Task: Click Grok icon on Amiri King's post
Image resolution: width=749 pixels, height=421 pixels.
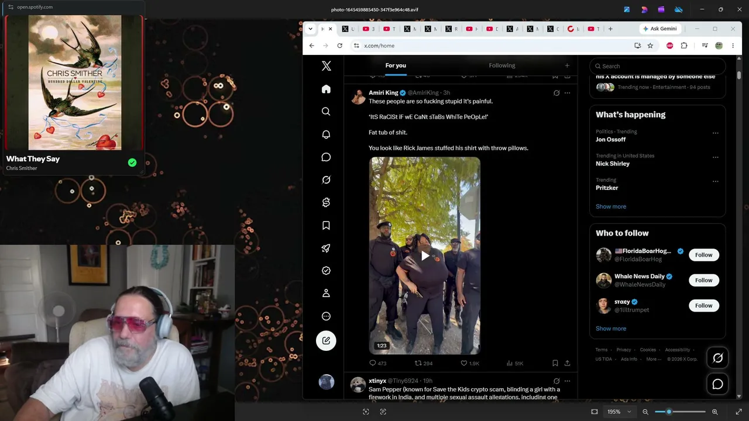Action: click(x=556, y=93)
